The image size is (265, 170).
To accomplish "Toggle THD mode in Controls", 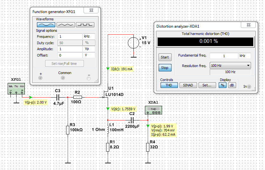I will [169, 85].
